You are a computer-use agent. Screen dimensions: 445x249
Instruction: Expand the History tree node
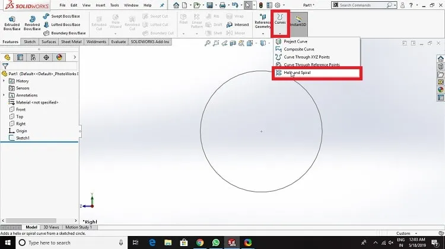[4, 81]
